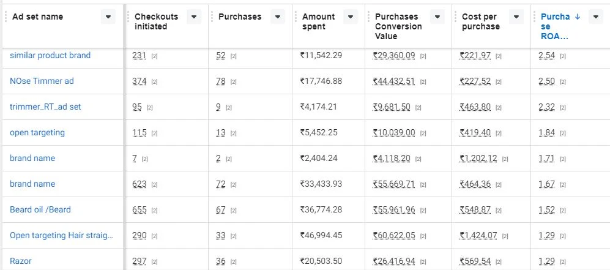Open the Purchases column dropdown arrow
The image size is (610, 270).
[278, 17]
